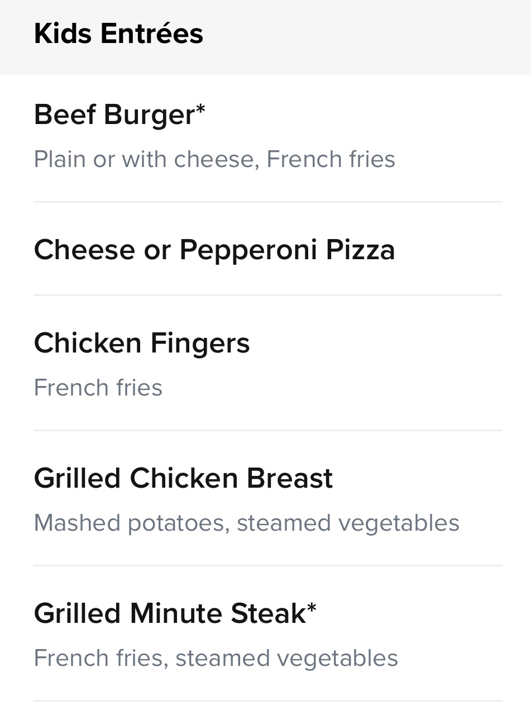This screenshot has height=705, width=531.
Task: Click the word "Breast" in Grilled Chicken Breast
Action: click(x=290, y=478)
